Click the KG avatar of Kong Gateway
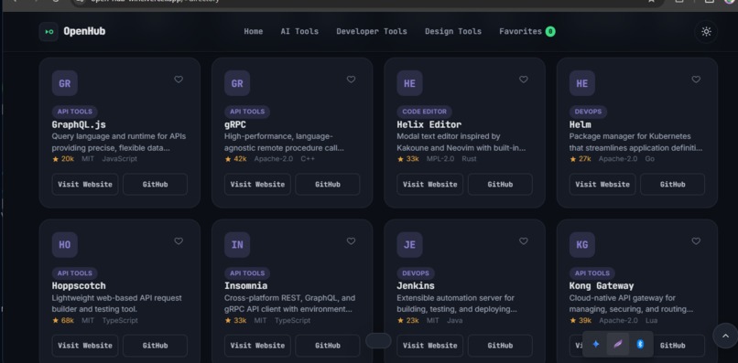The height and width of the screenshot is (363, 738). tap(582, 244)
